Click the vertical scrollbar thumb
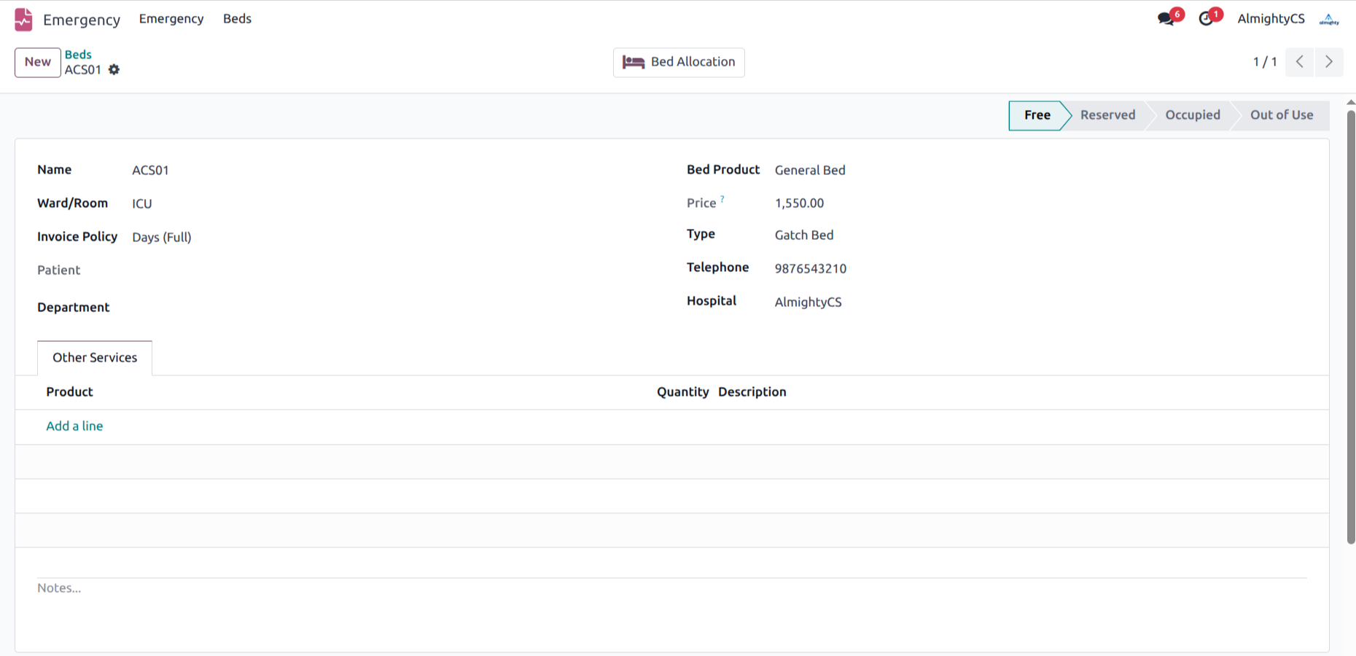 point(1351,327)
